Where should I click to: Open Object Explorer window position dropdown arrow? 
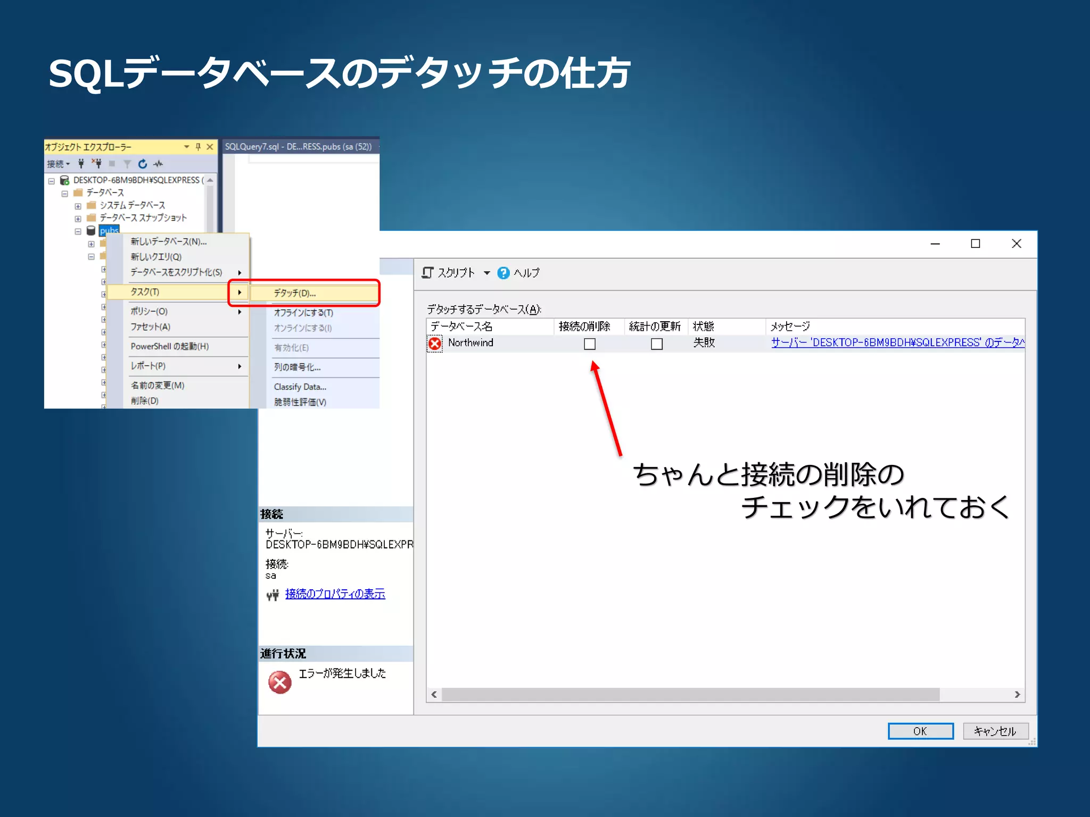pos(186,146)
